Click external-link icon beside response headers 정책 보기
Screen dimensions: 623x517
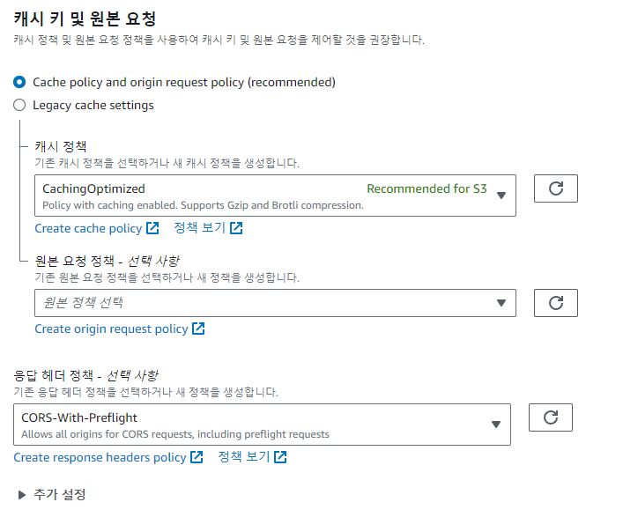pyautogui.click(x=279, y=457)
